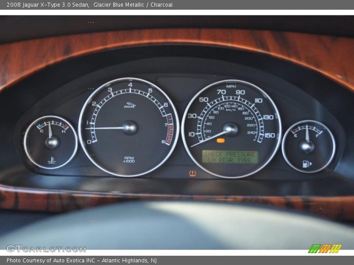Click the 50 mph marking

204,100
